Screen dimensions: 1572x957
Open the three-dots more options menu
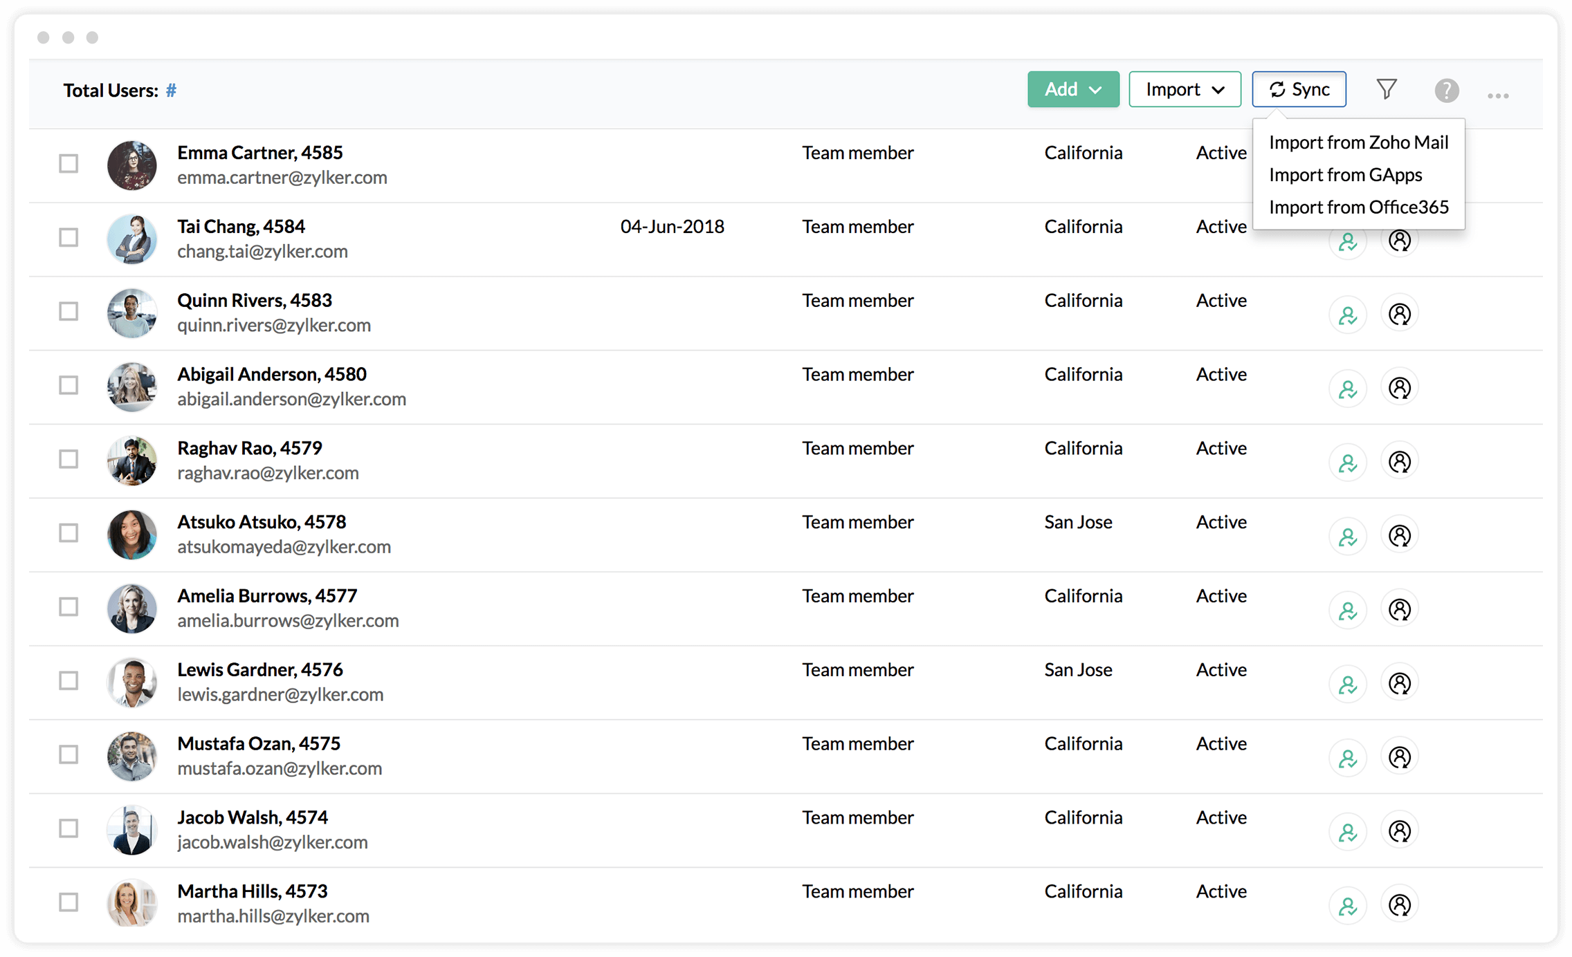[1498, 95]
